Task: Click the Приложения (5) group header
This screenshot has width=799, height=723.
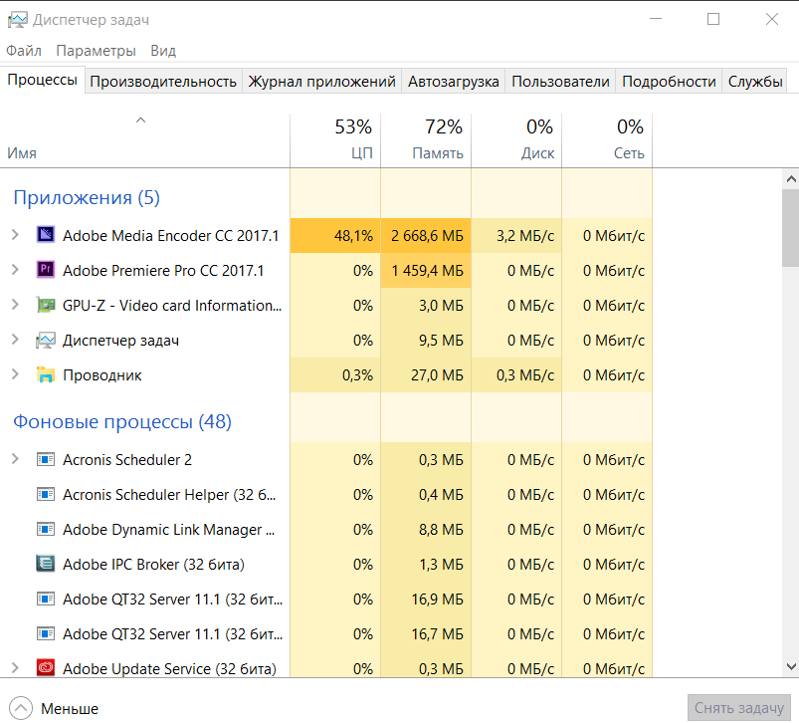Action: click(x=87, y=197)
